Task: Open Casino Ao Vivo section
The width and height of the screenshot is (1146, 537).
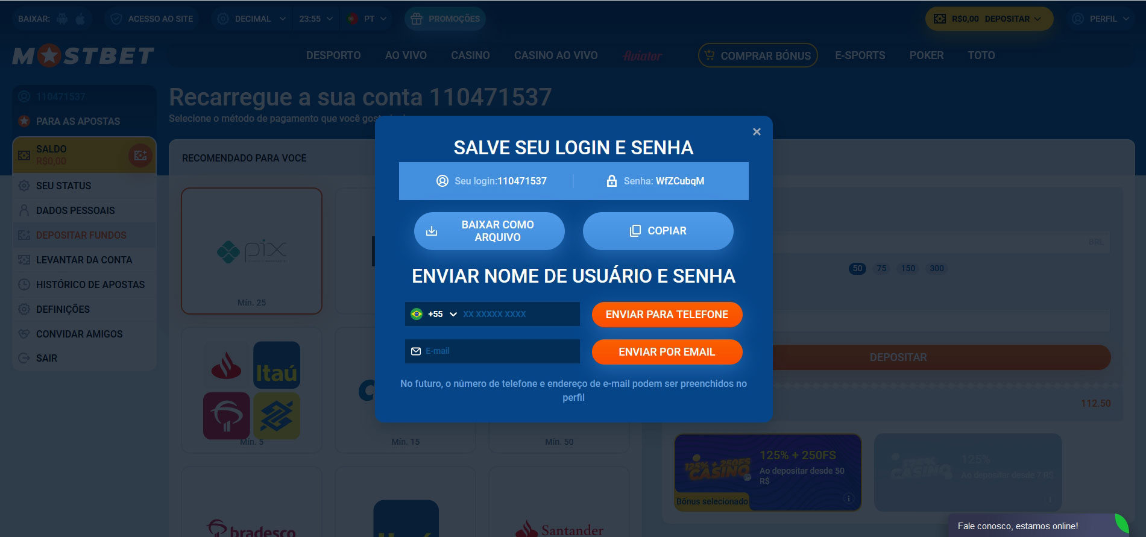Action: 556,55
